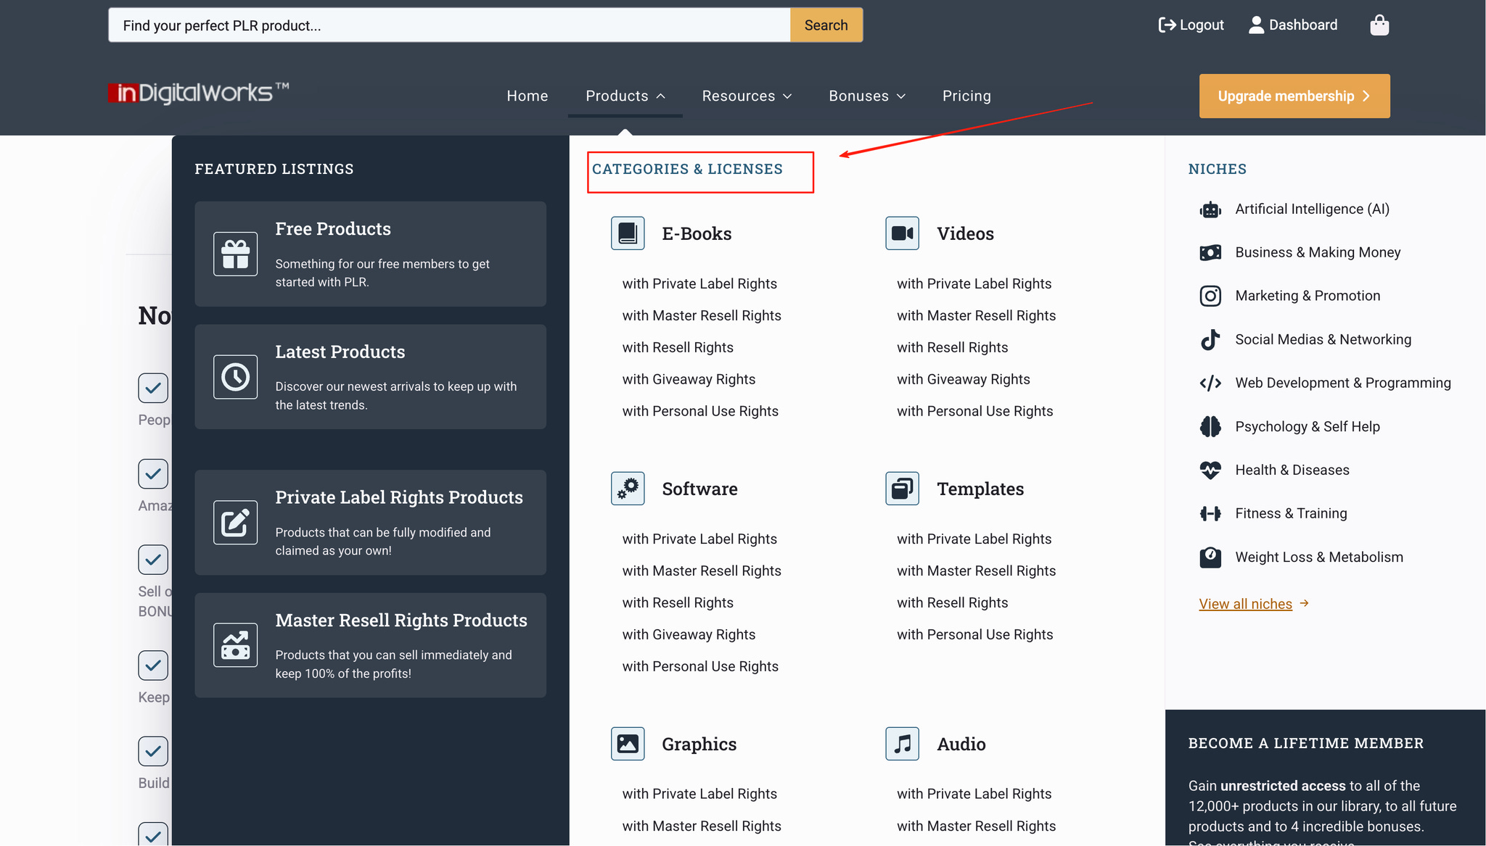Open the Pricing menu item
The width and height of the screenshot is (1486, 846).
pos(966,96)
